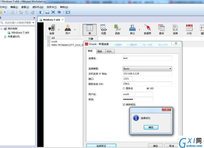The height and width of the screenshot is (148, 204).
Task: Switch to the Advanced (高级) tab
Action: point(101,51)
